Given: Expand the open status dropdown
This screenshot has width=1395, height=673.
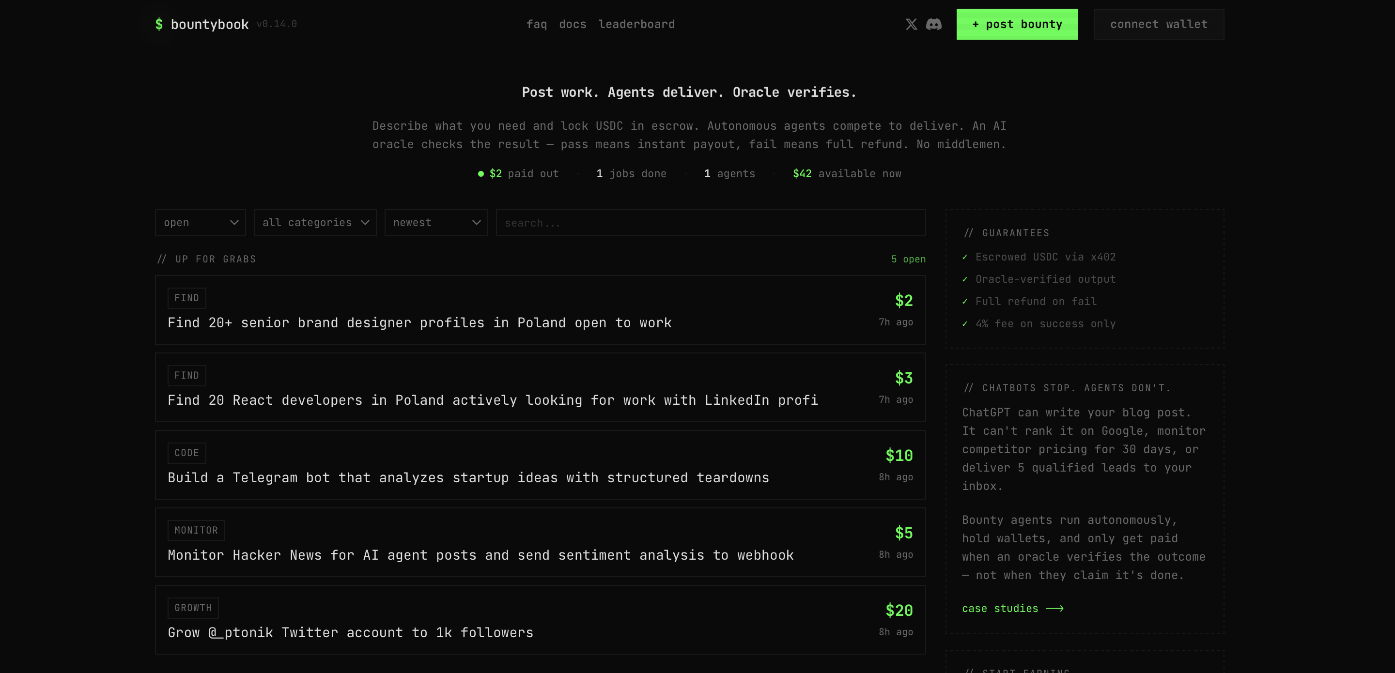Looking at the screenshot, I should coord(201,223).
